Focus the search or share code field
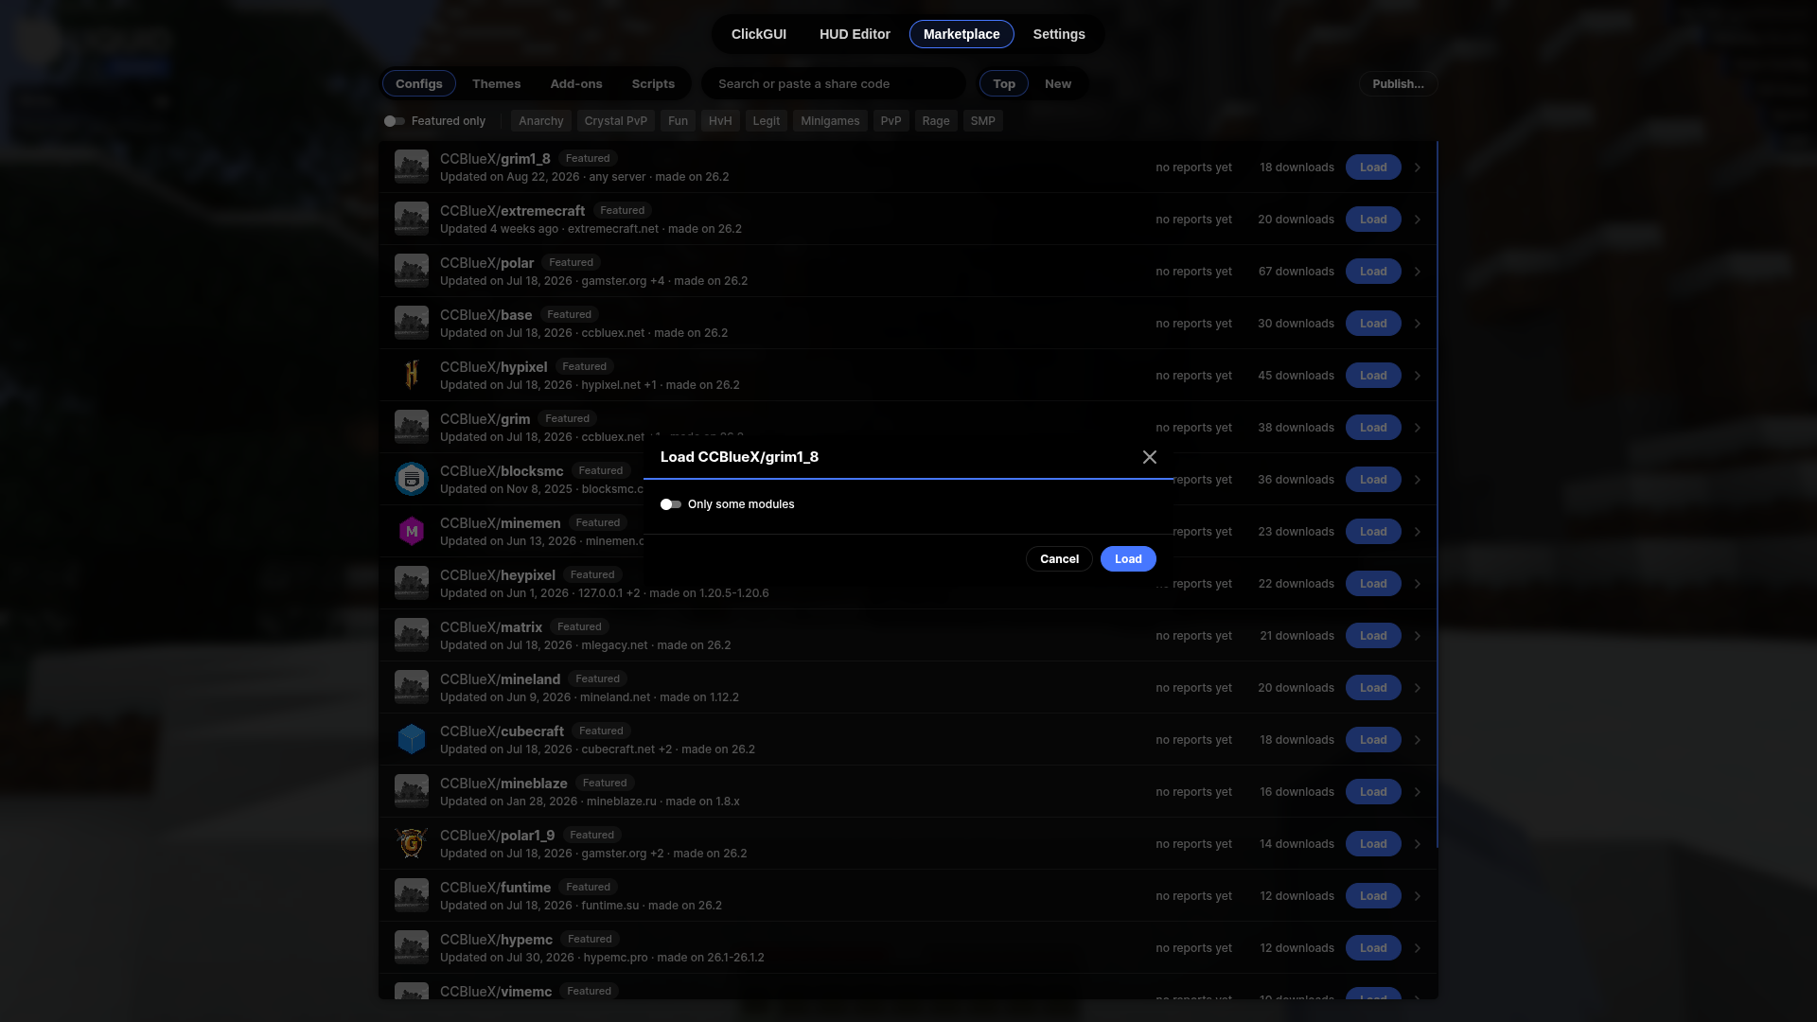 click(x=833, y=84)
